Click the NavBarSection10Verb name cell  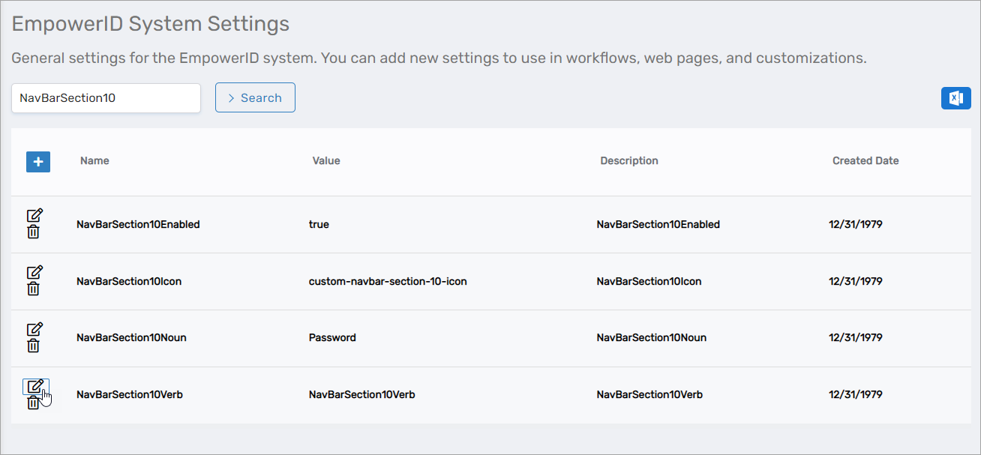(x=129, y=394)
